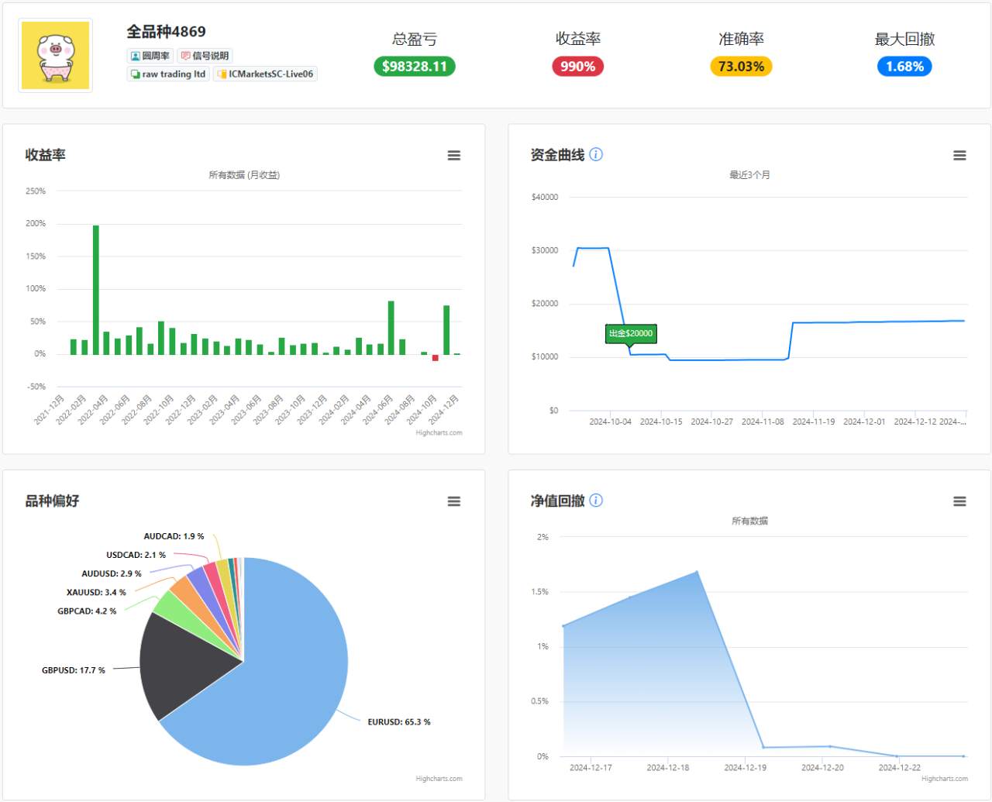Click the AUDUSD: 2.9 % label
Viewport: 992px width, 802px height.
[112, 574]
